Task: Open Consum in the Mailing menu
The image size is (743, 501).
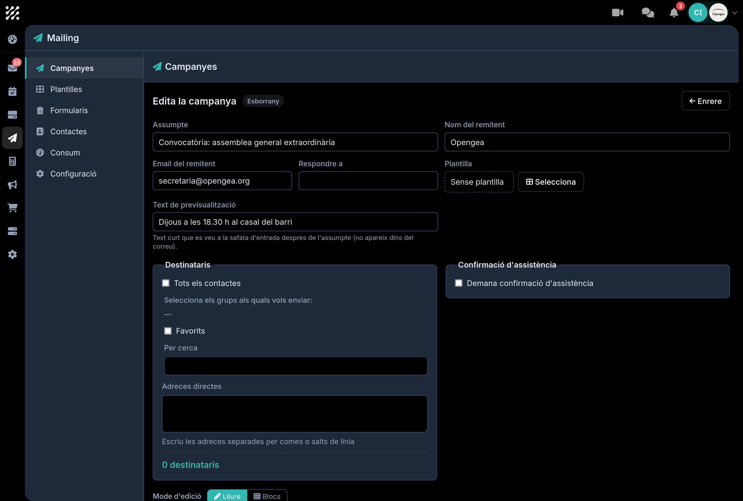Action: click(84, 152)
